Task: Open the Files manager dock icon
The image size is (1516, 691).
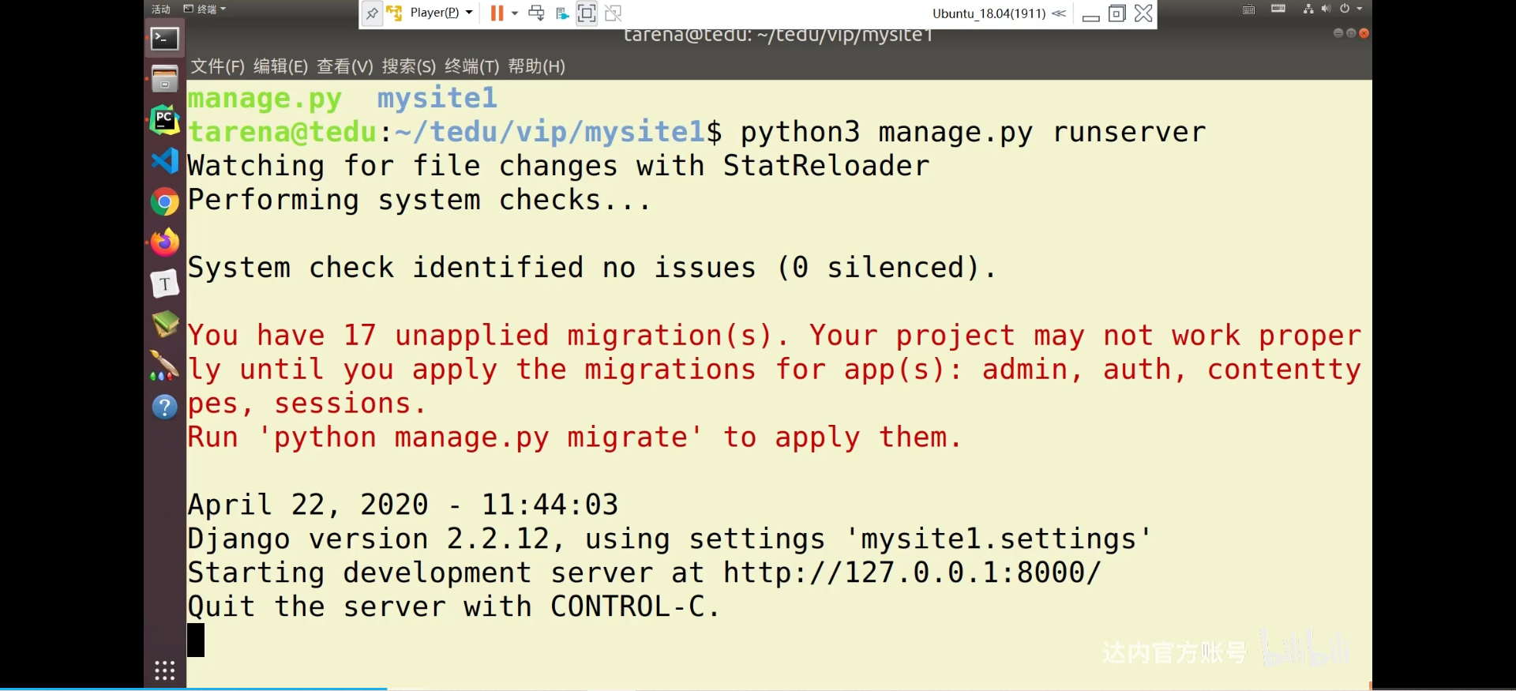Action: (165, 79)
